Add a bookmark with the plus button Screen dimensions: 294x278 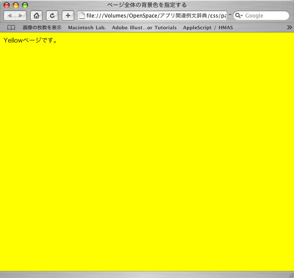coord(68,15)
